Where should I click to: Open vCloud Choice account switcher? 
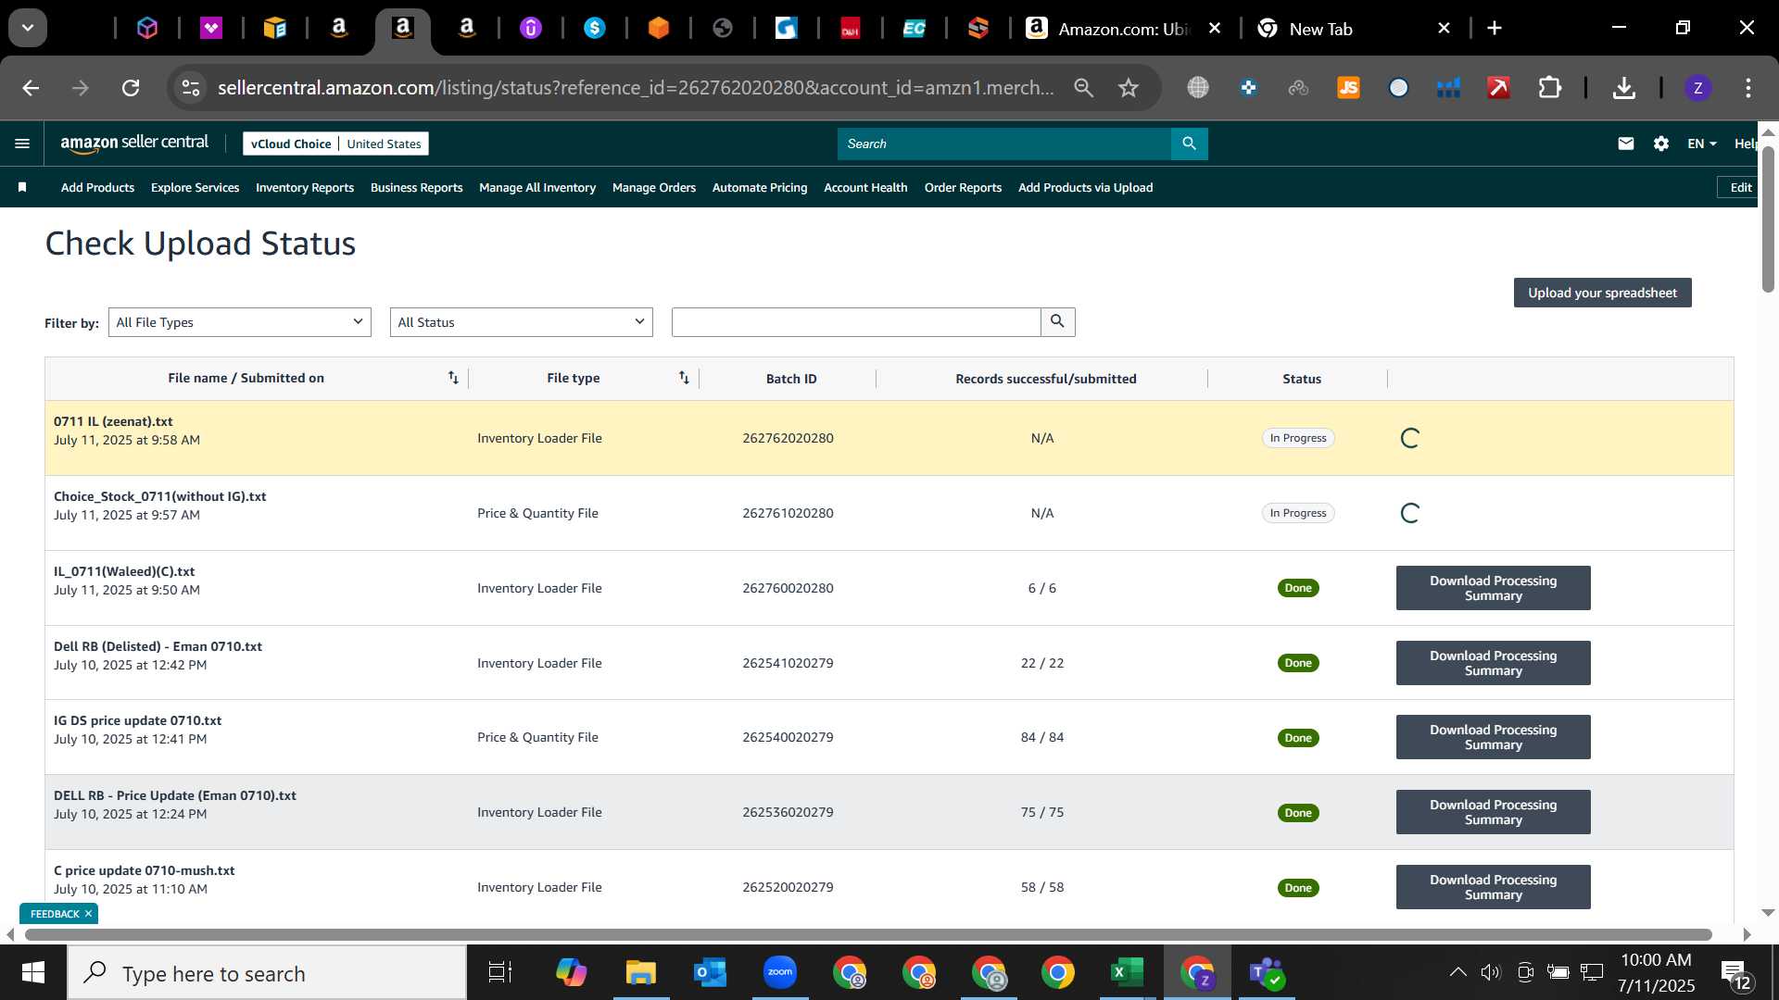click(x=335, y=144)
